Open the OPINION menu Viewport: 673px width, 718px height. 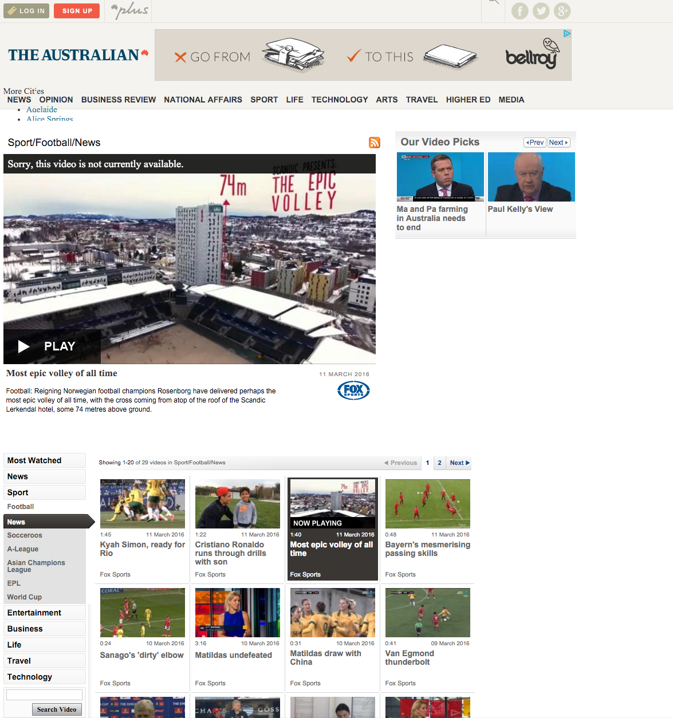(56, 100)
